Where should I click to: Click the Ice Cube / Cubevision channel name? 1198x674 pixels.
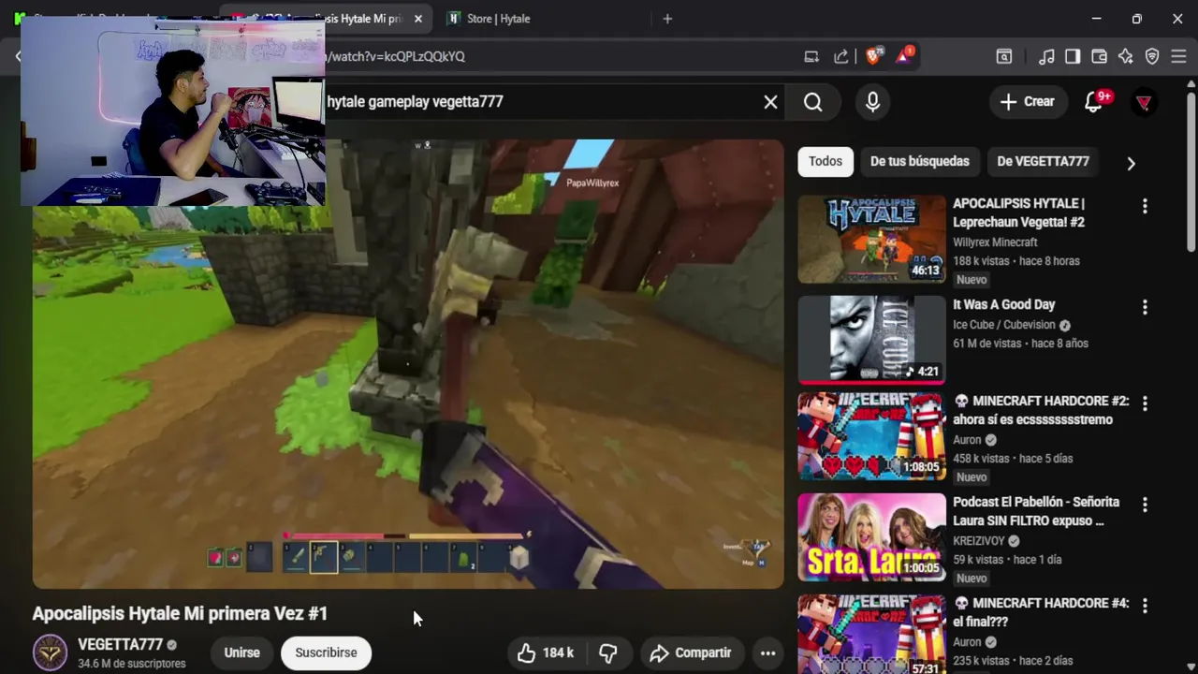[1004, 325]
